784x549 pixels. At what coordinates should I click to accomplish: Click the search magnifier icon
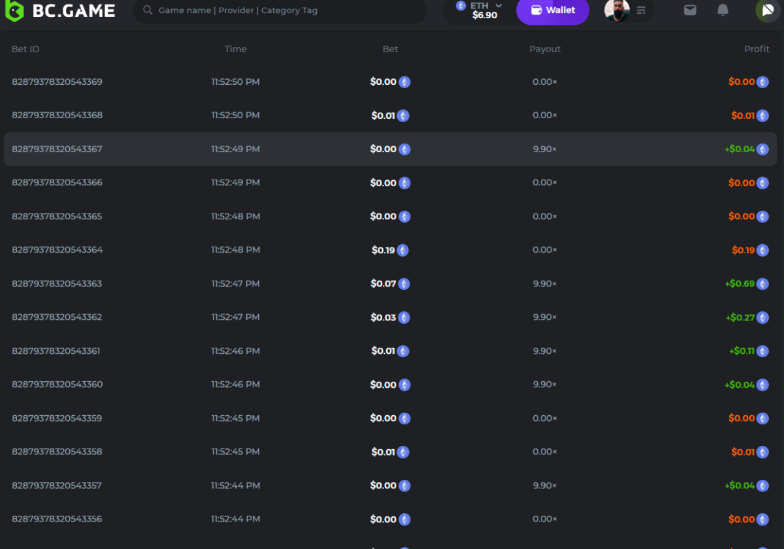pos(148,10)
